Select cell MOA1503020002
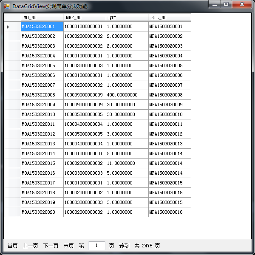The width and height of the screenshot is (255, 255). (42, 36)
